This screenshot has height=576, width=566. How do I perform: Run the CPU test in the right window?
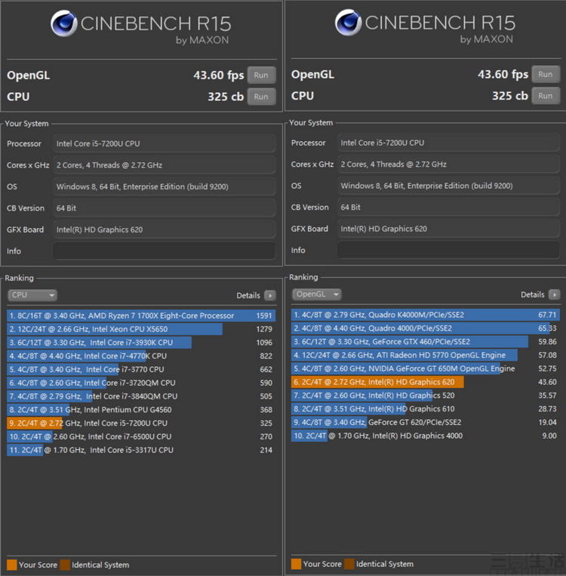click(546, 96)
